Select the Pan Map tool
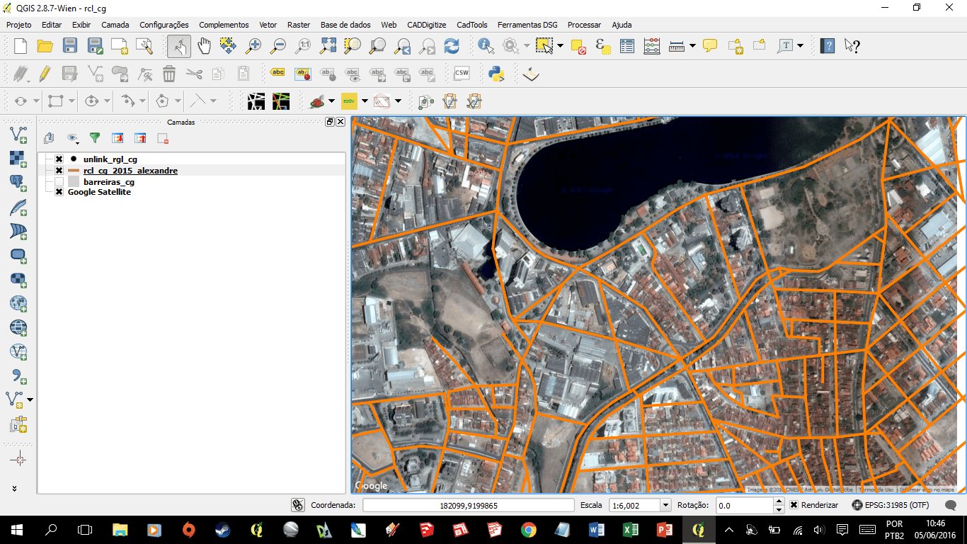967x544 pixels. [x=204, y=46]
